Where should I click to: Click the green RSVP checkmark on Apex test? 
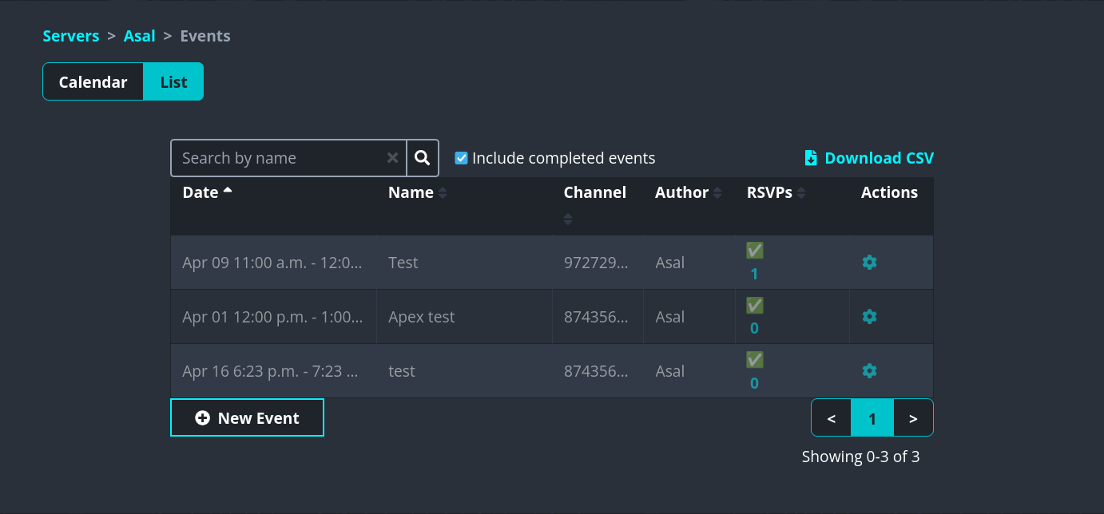tap(754, 305)
